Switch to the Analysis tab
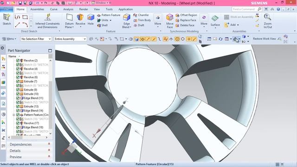The width and height of the screenshot is (297, 167). click(x=68, y=9)
